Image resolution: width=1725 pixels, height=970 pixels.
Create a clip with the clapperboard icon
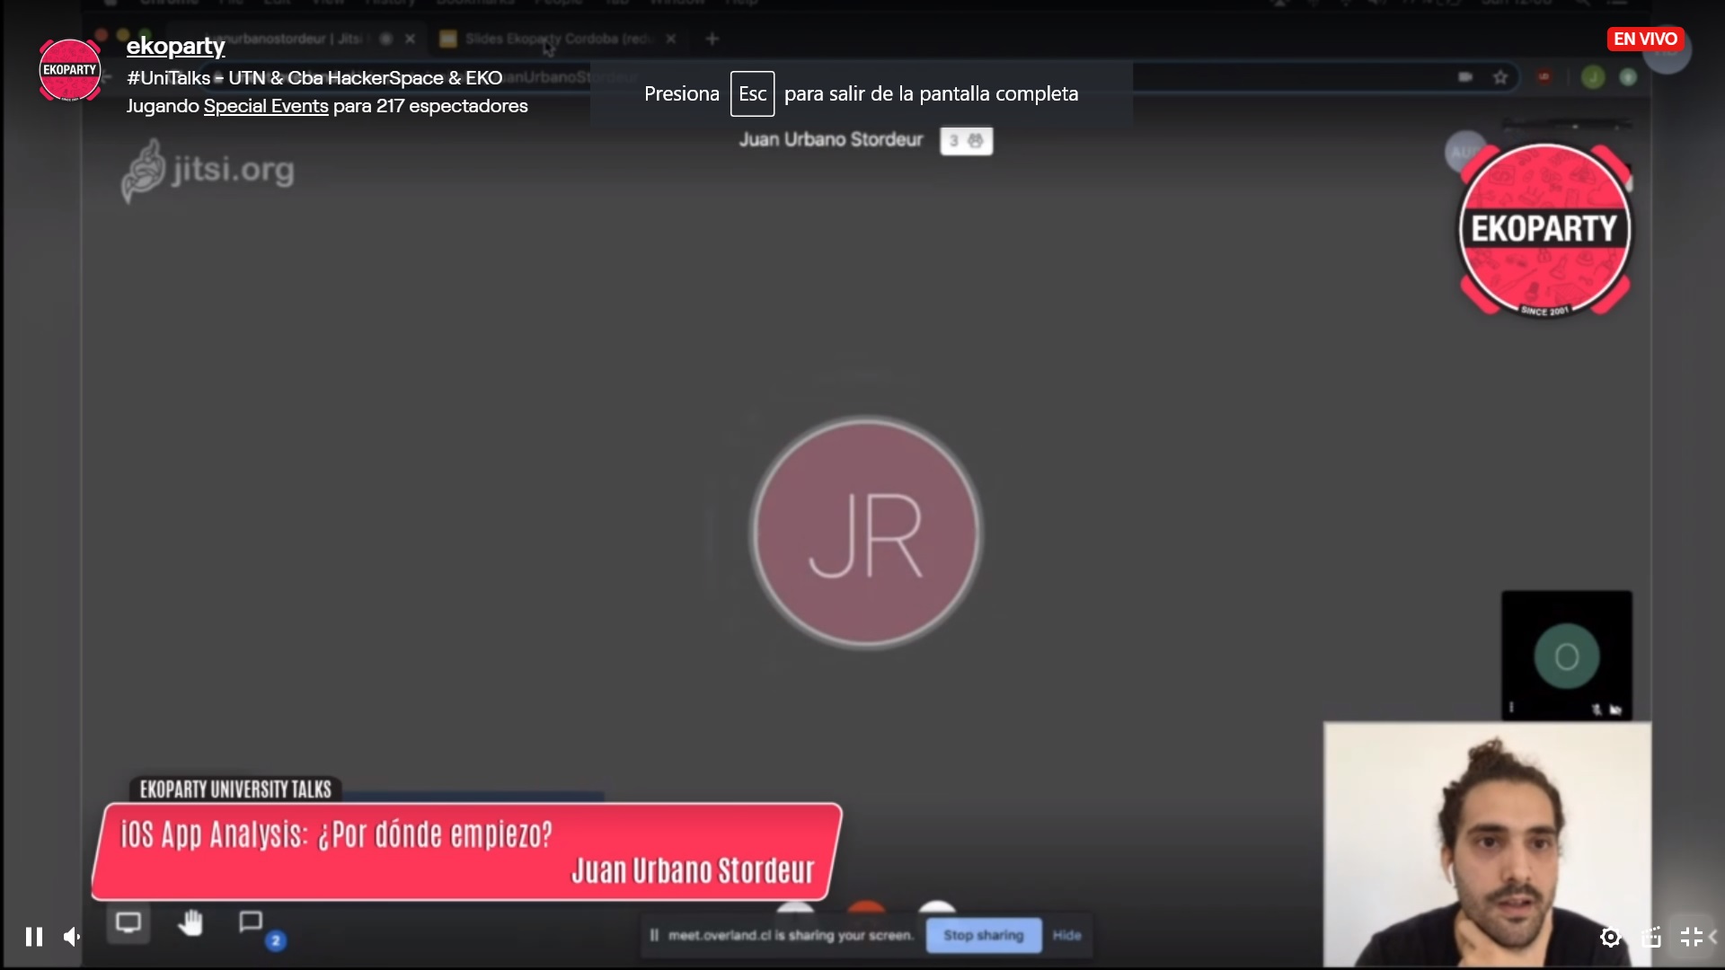point(1652,937)
